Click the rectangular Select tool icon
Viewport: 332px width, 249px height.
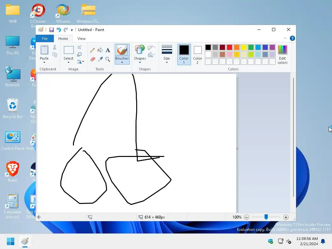click(69, 50)
